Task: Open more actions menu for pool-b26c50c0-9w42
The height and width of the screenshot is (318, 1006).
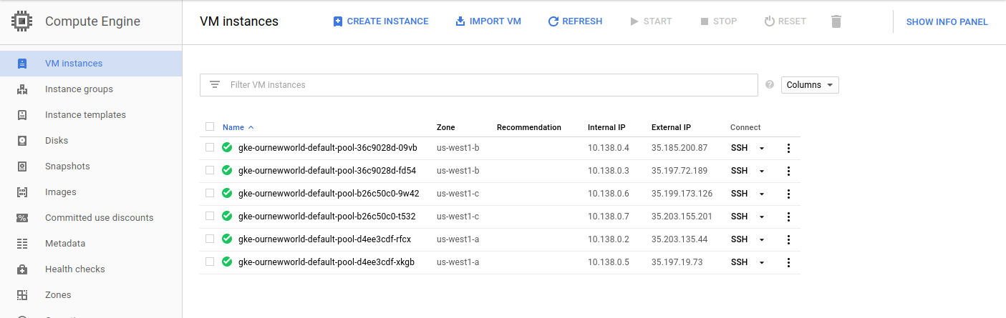Action: coord(788,194)
